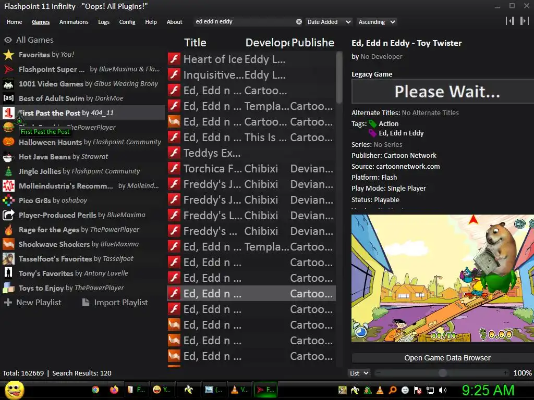The height and width of the screenshot is (400, 534).
Task: Open the List layout dropdown
Action: [359, 373]
